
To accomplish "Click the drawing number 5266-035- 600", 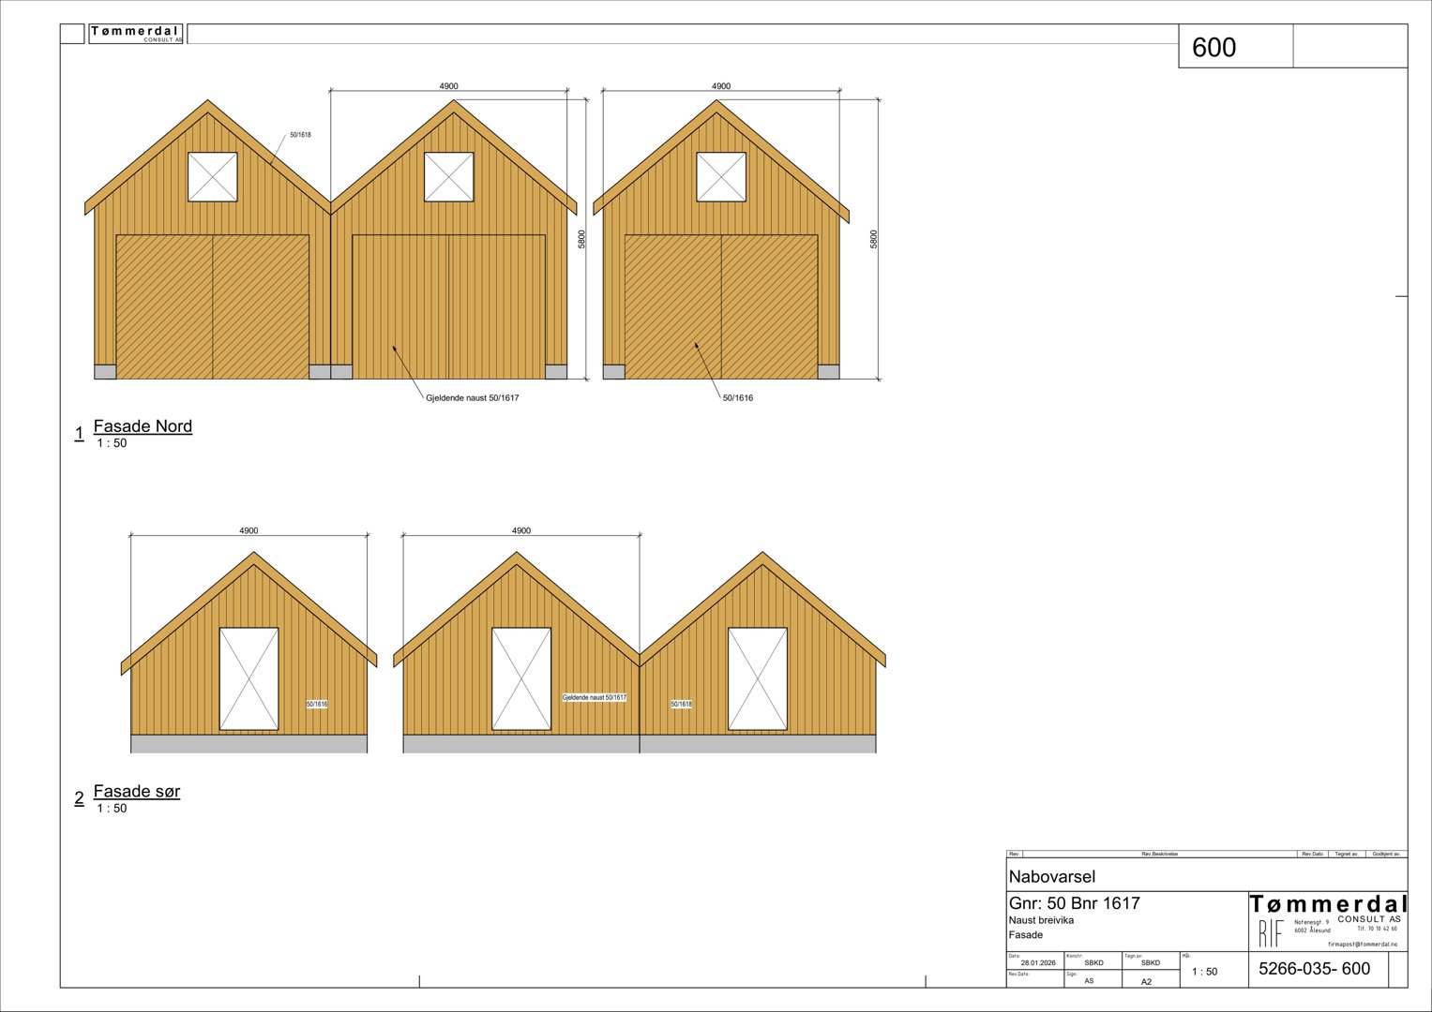I will [x=1314, y=969].
